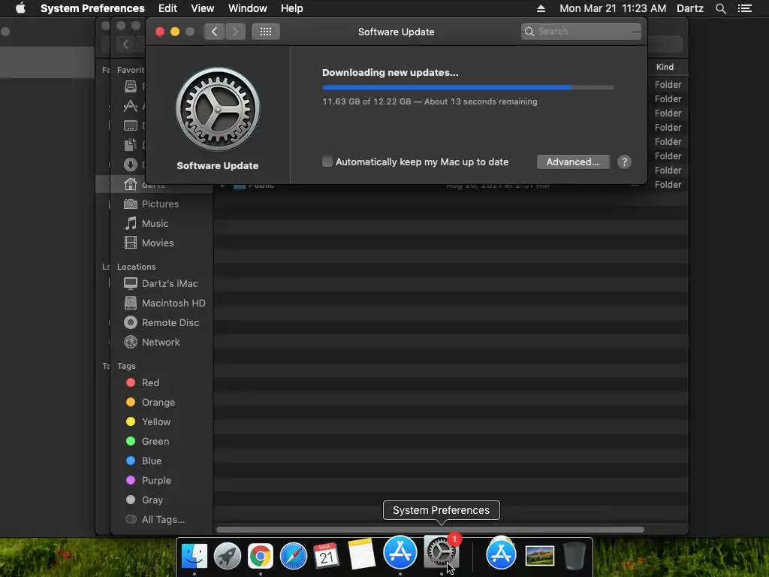The height and width of the screenshot is (577, 769).
Task: Open Finder from the Dock
Action: coord(195,556)
